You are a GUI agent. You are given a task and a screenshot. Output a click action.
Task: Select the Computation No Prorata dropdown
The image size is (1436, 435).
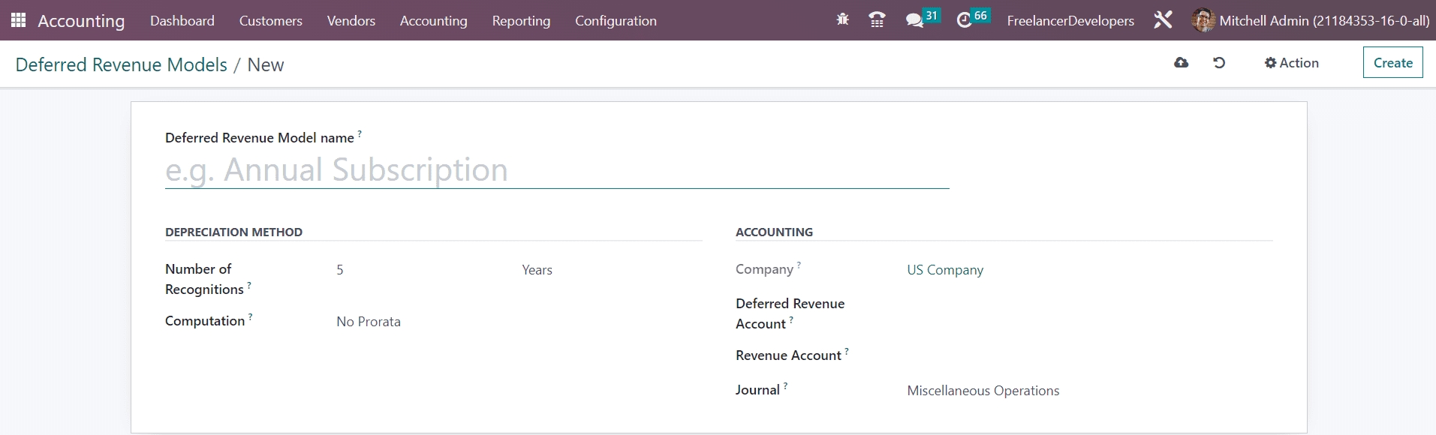(420, 322)
